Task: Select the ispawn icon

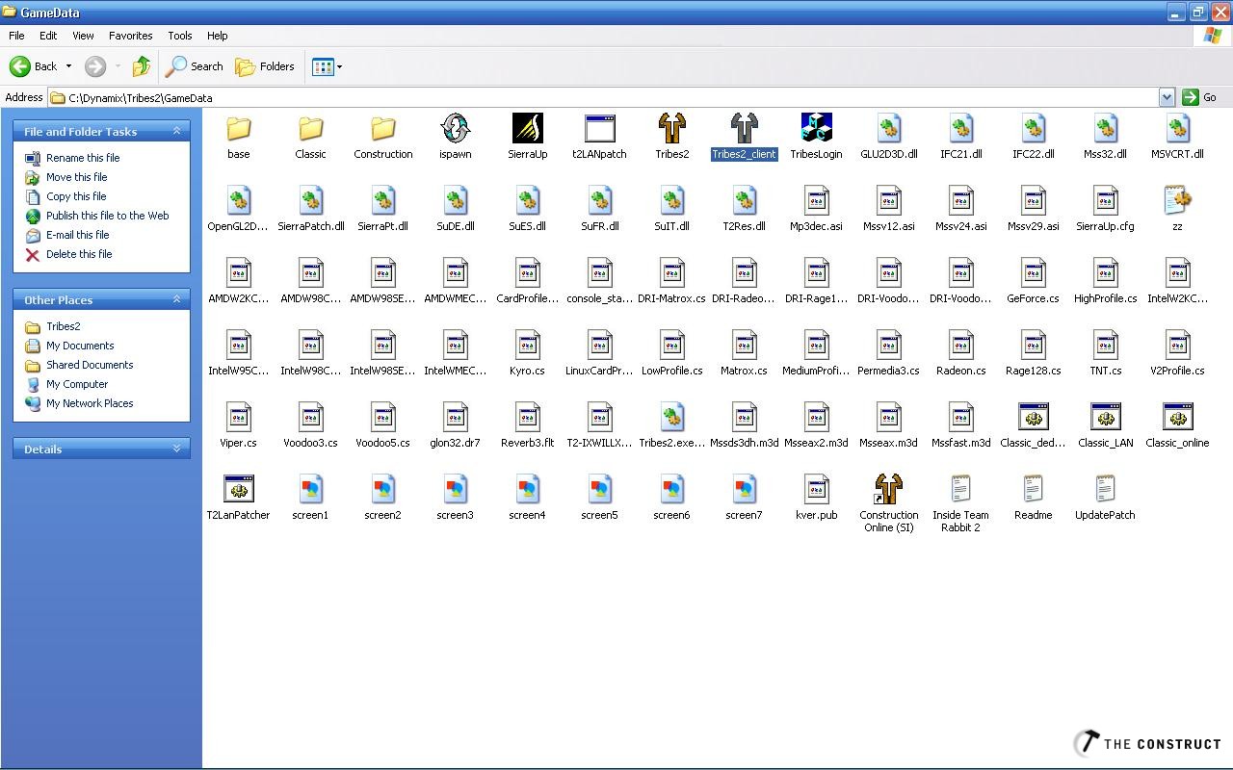Action: [x=455, y=128]
